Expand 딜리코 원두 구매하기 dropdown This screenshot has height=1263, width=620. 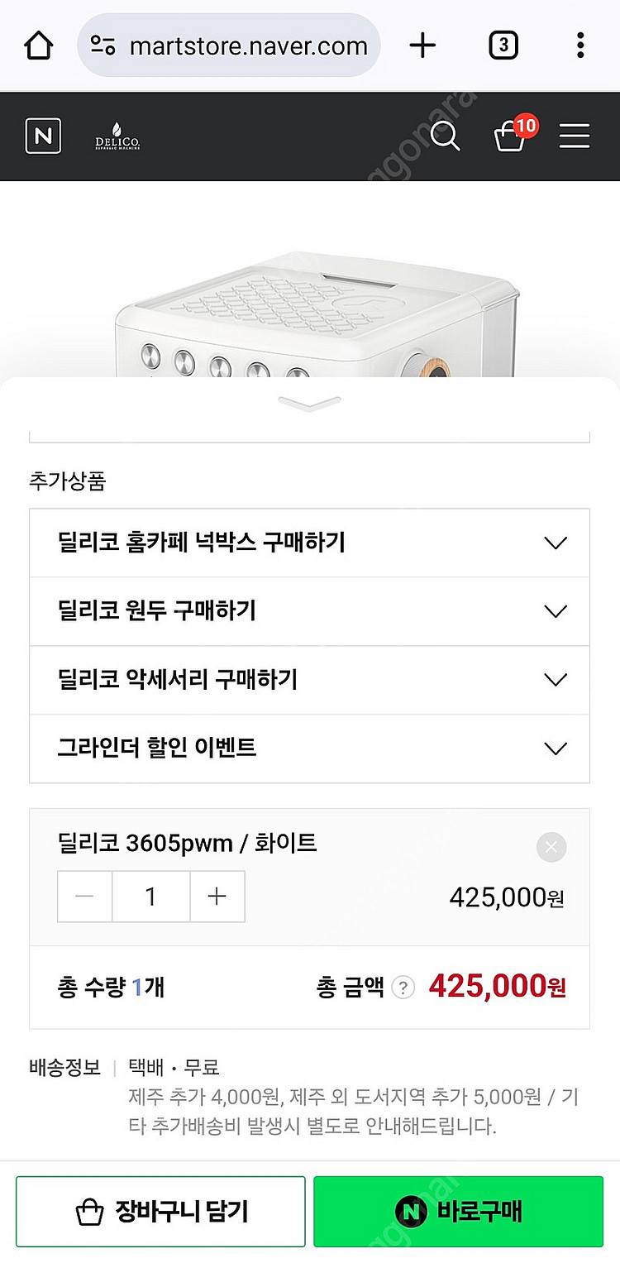pyautogui.click(x=309, y=611)
